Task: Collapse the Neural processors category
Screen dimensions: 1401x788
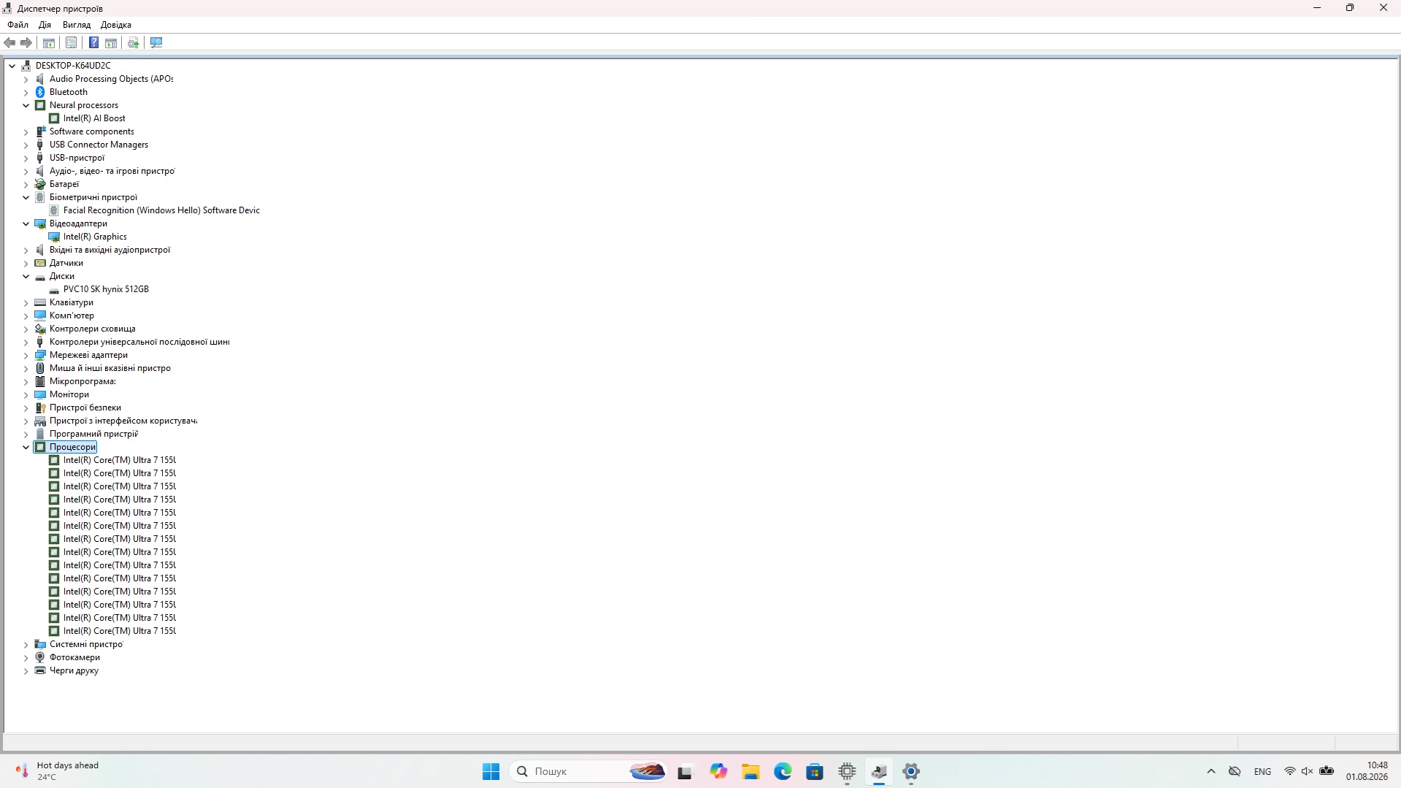Action: tap(26, 105)
